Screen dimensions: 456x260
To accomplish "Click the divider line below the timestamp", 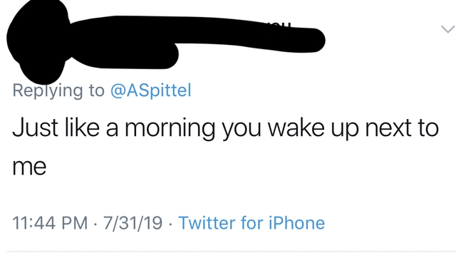I will pos(231,252).
